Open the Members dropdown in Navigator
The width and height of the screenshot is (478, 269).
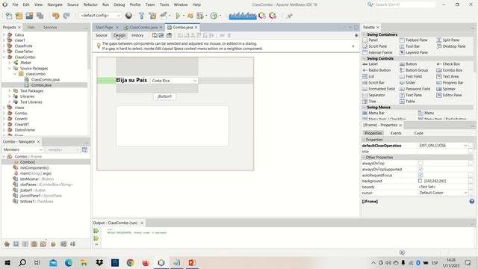[22, 149]
